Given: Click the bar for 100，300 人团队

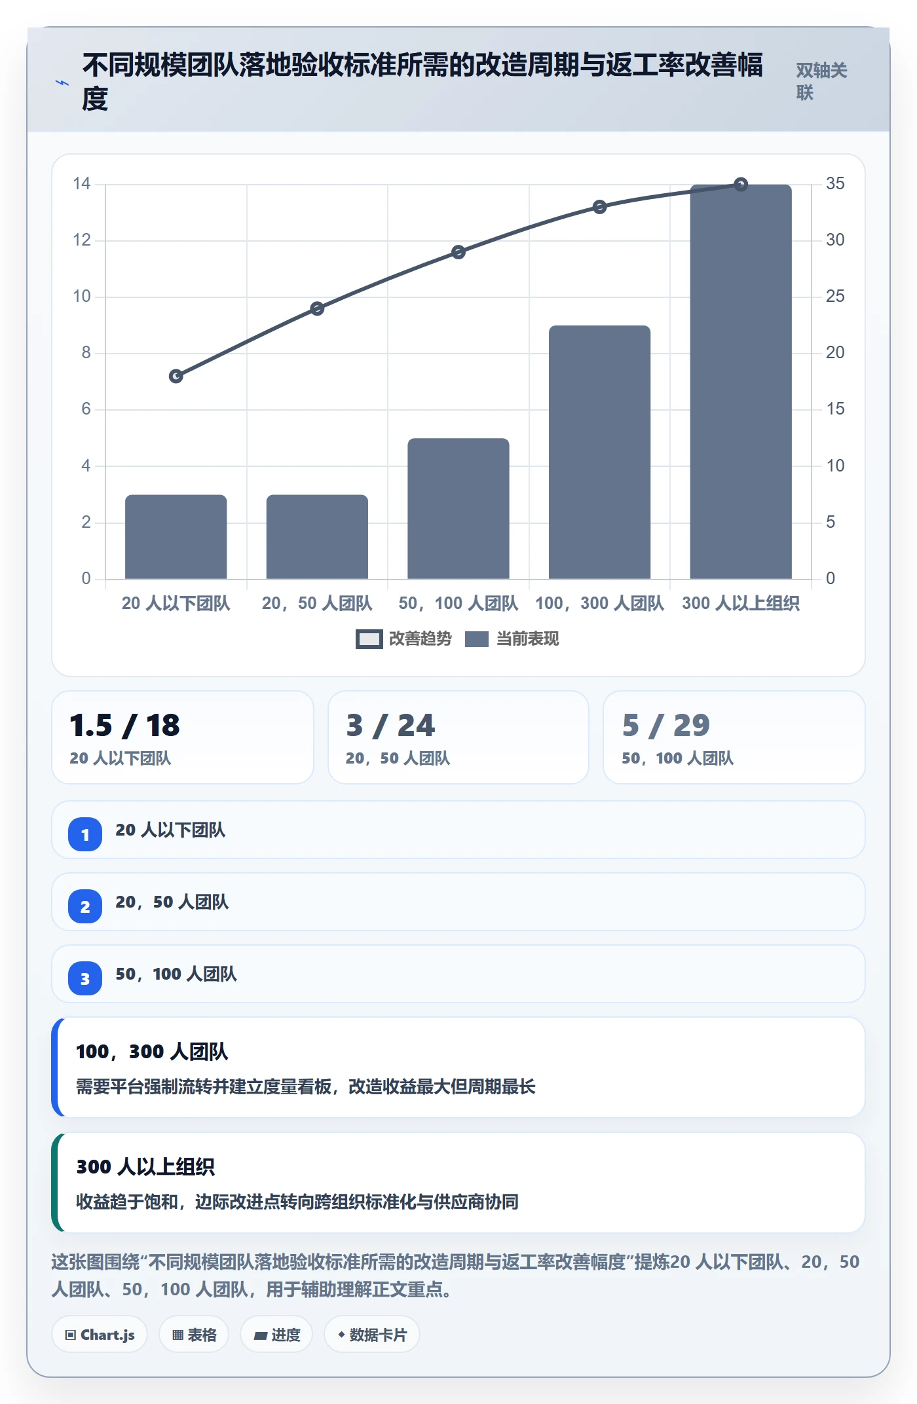Looking at the screenshot, I should click(599, 453).
